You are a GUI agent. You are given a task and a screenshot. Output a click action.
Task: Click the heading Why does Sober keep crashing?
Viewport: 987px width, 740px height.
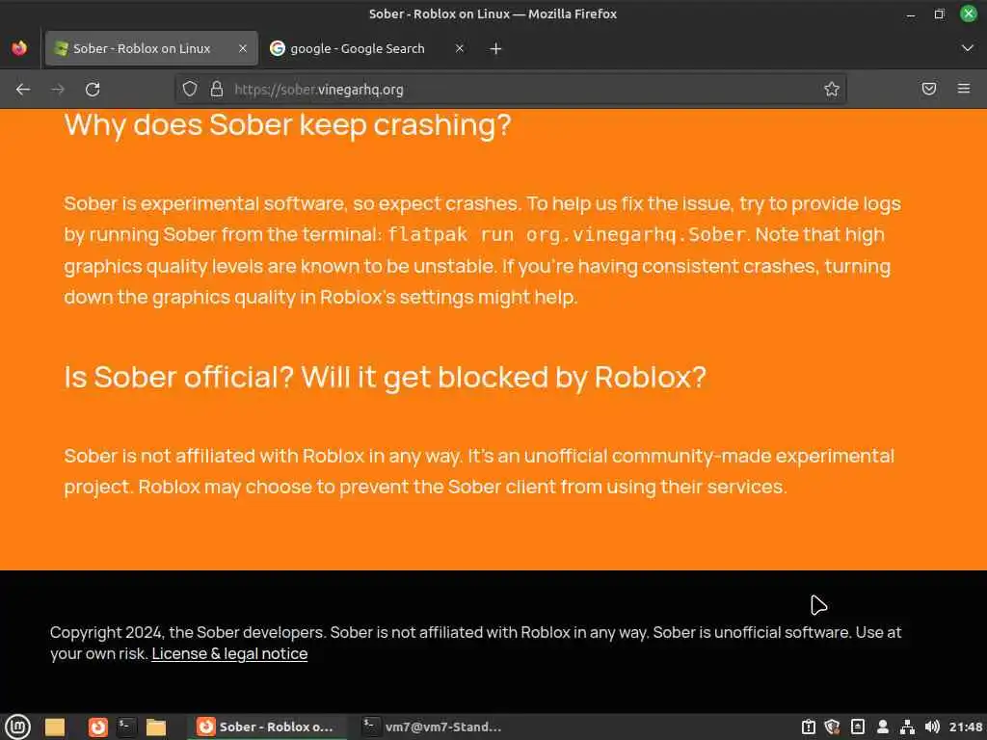pyautogui.click(x=287, y=125)
